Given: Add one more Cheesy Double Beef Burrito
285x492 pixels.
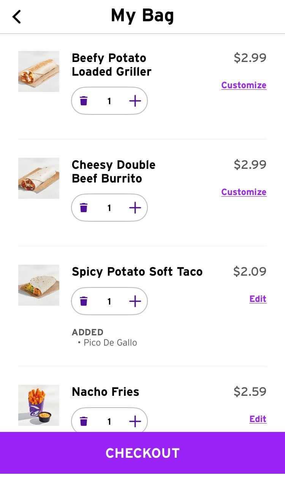Looking at the screenshot, I should pyautogui.click(x=135, y=208).
